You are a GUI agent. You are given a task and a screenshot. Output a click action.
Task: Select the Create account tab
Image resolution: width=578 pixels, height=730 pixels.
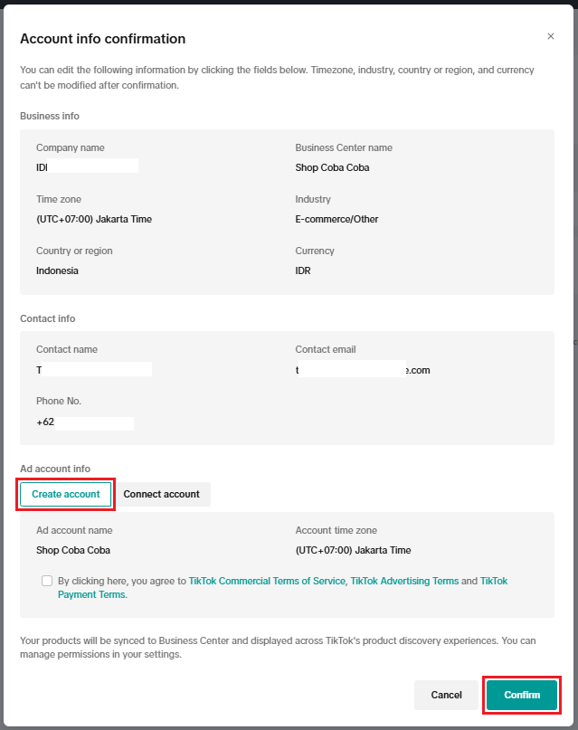tap(66, 494)
